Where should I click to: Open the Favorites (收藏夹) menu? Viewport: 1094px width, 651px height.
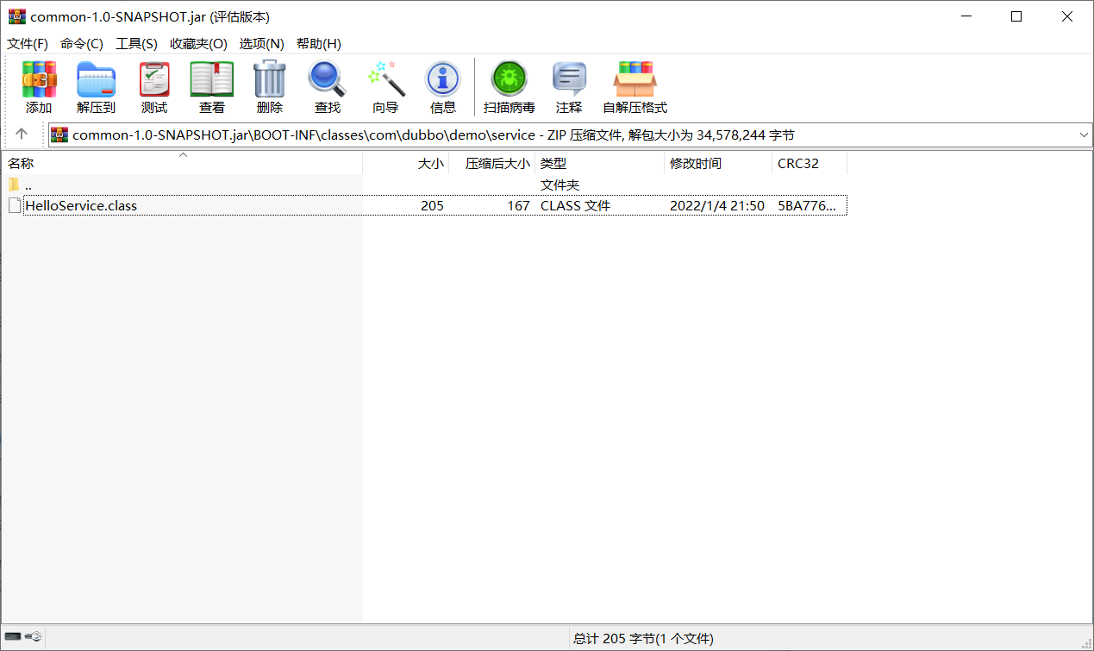pos(198,44)
